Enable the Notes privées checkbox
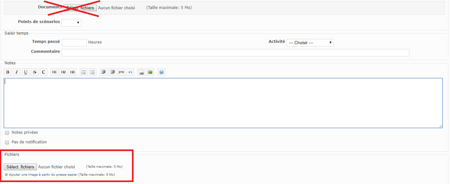Image resolution: width=450 pixels, height=184 pixels. click(7, 133)
